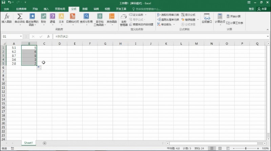Screen dimensions: 271x151
Task: Click Trace Dependents (追踪从属单元格)
Action: (168, 20)
